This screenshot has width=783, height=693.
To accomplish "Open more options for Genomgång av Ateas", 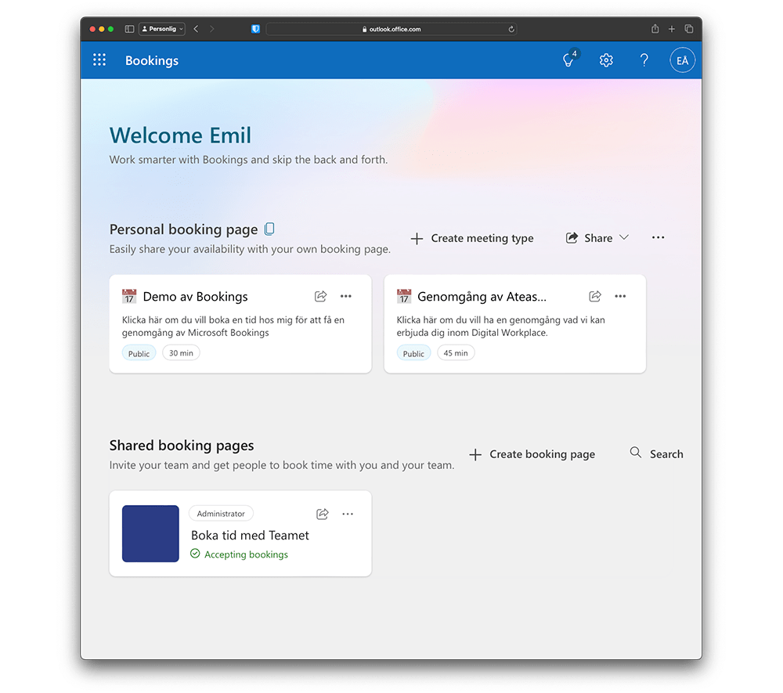I will (x=620, y=296).
